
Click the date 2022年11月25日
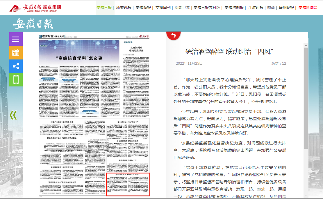coord(189,63)
